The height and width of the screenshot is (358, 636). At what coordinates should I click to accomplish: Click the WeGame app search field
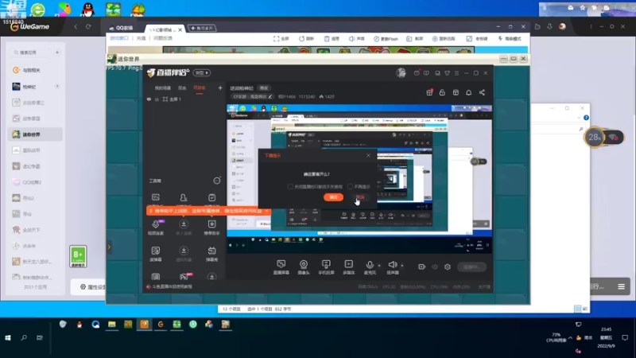point(32,53)
